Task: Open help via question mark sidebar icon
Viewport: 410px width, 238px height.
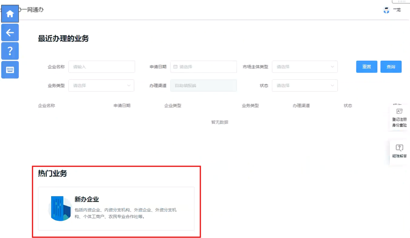Action: [9, 51]
